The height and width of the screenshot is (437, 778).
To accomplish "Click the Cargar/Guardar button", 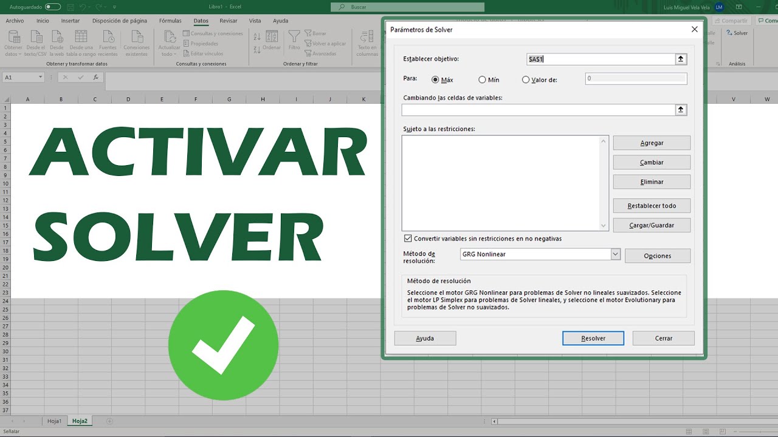I will [652, 225].
